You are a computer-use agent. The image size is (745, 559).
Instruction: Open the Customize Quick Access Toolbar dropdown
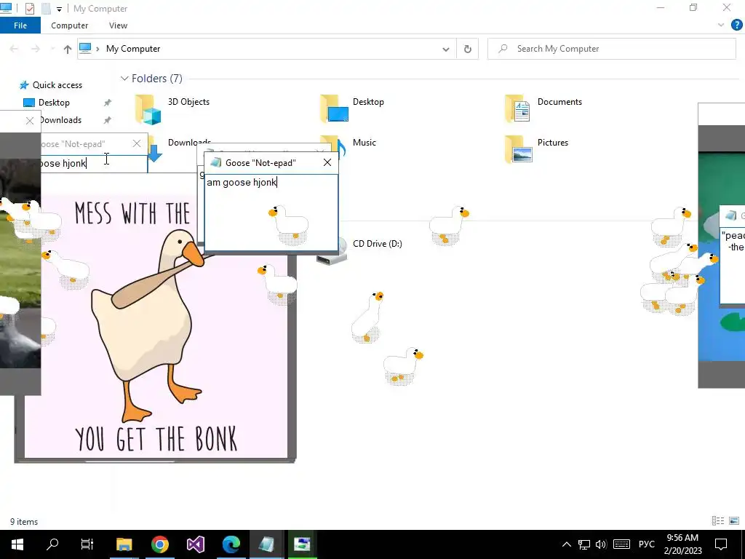tap(59, 9)
